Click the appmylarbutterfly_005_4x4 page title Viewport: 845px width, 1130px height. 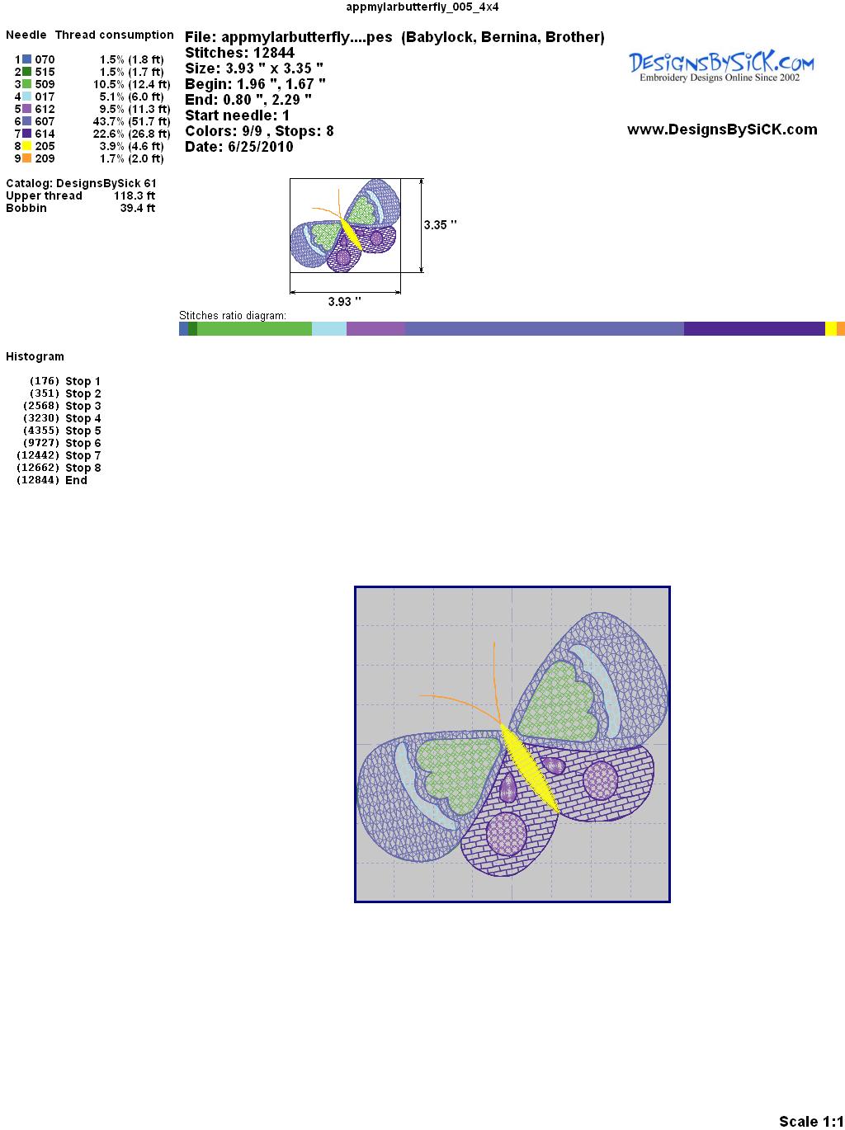(x=422, y=7)
